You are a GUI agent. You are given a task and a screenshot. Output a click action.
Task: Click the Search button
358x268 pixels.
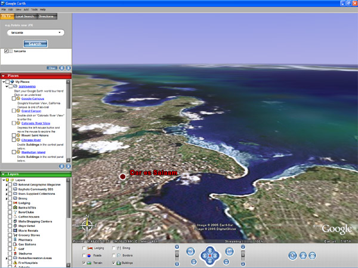point(35,43)
